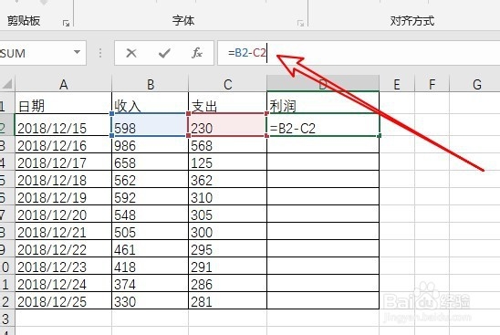Select income cell 658
The width and height of the screenshot is (500, 335).
[151, 162]
